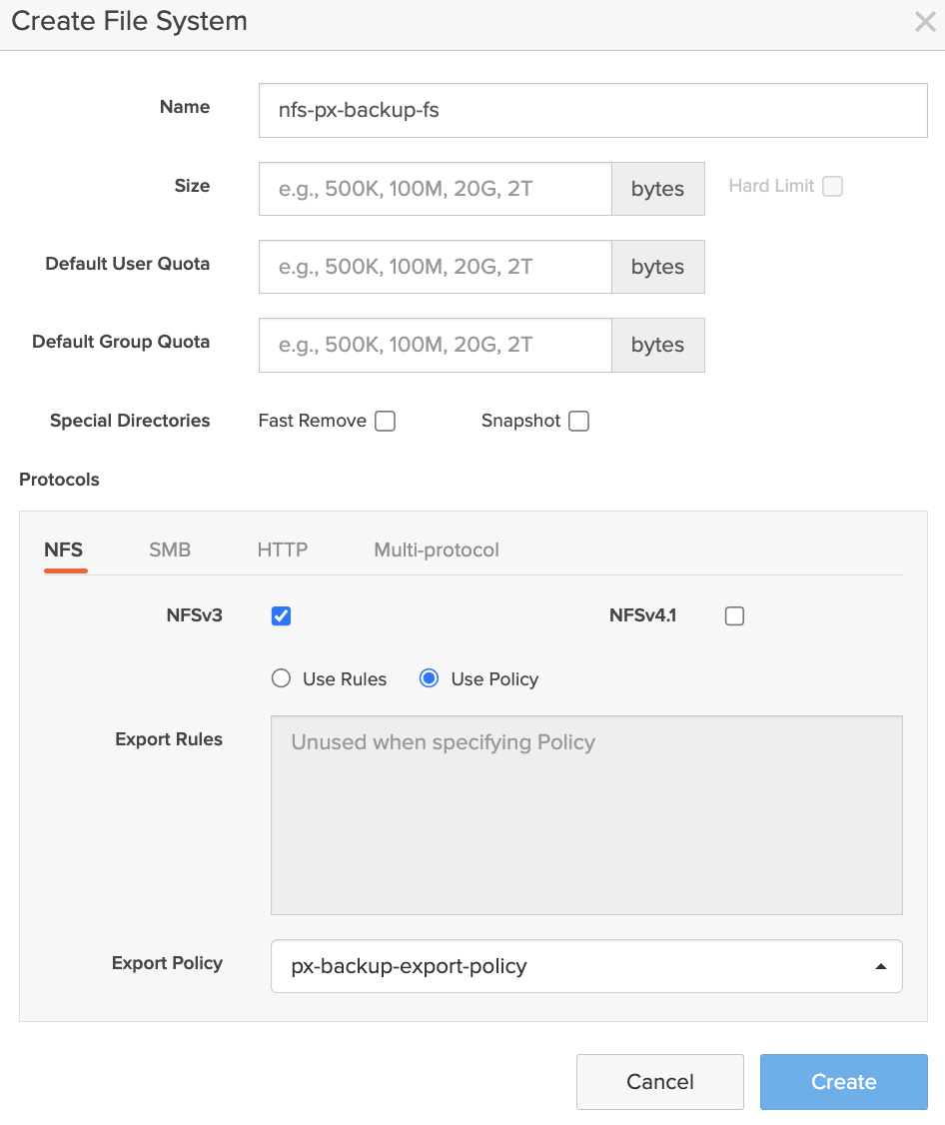945x1125 pixels.
Task: Switch to the NFS protocol tab
Action: click(x=64, y=550)
